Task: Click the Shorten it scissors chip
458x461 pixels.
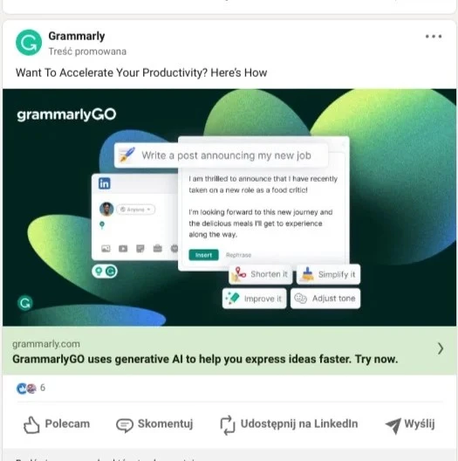Action: click(261, 274)
